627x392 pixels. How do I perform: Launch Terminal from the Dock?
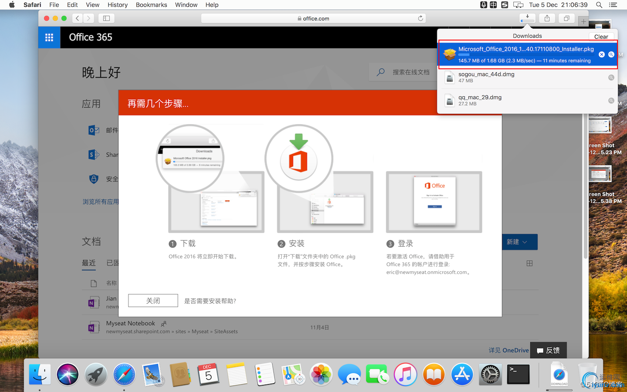(519, 375)
